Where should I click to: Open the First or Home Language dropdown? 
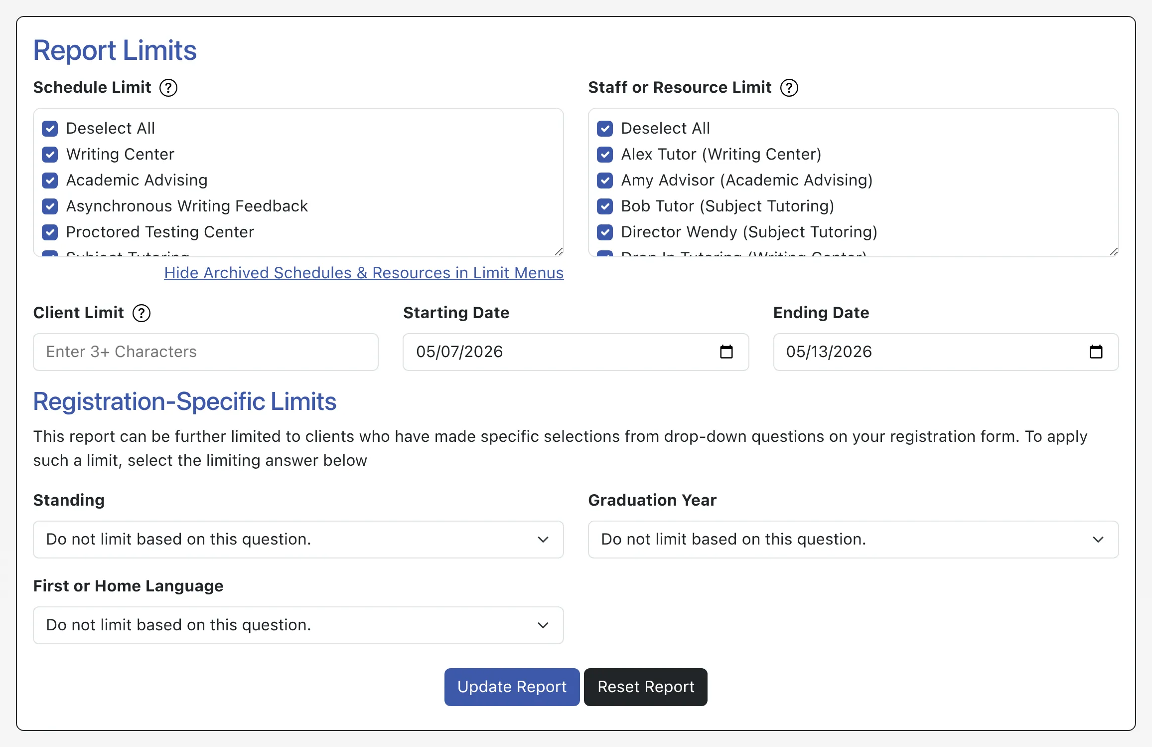coord(298,625)
